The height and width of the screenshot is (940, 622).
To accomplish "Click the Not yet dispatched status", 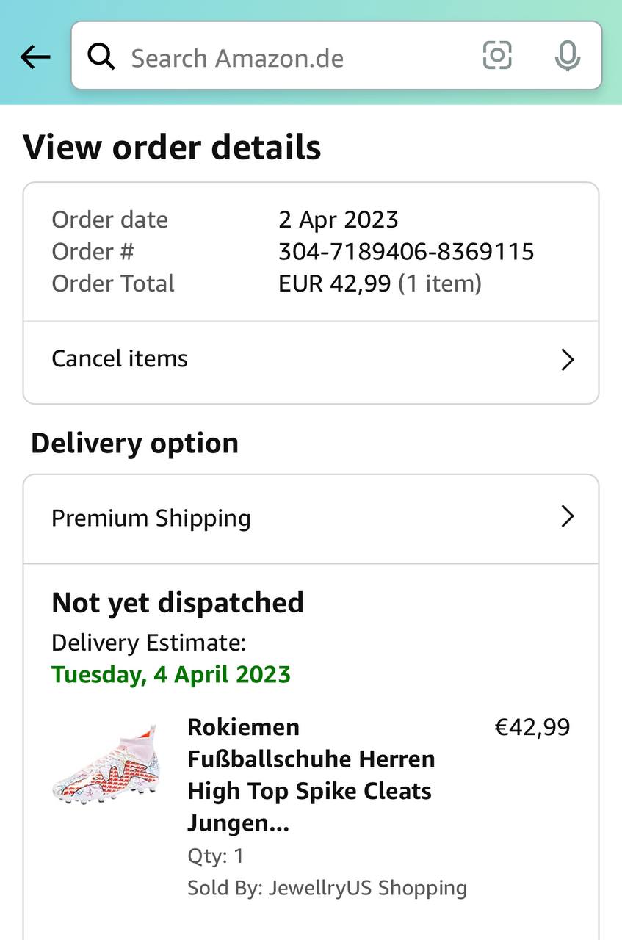I will pos(178,603).
